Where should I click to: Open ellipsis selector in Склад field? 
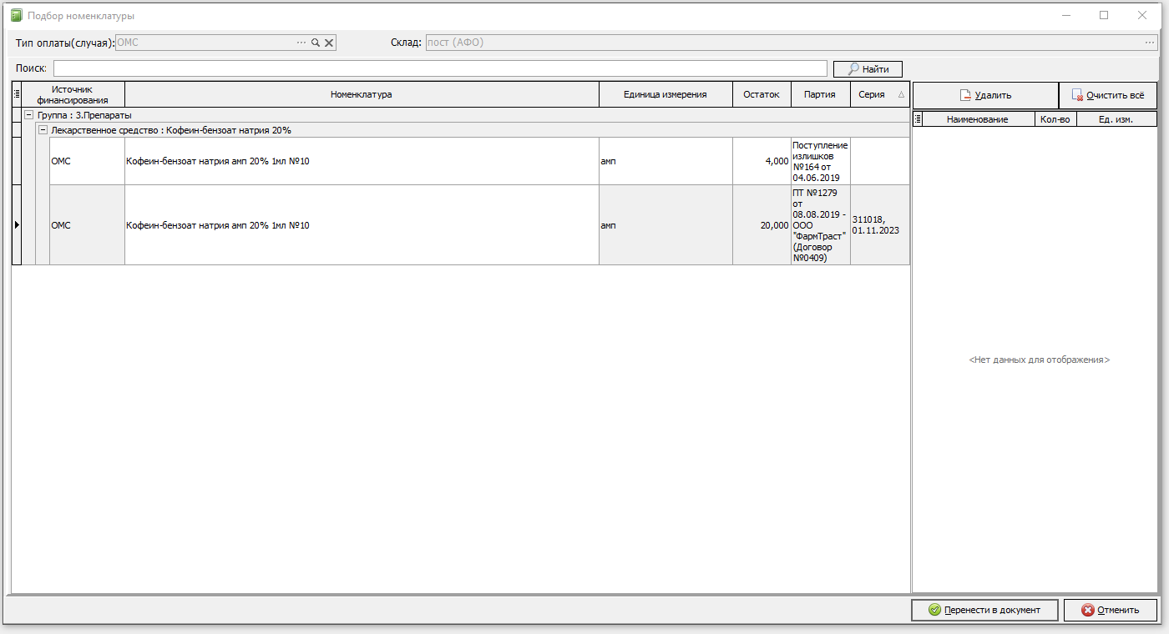pos(1150,43)
